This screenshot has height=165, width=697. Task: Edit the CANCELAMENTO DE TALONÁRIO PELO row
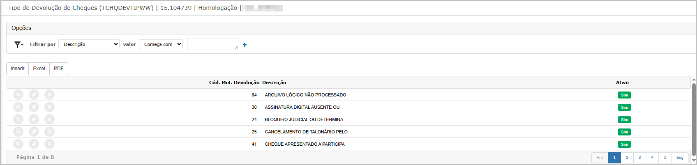coord(34,132)
